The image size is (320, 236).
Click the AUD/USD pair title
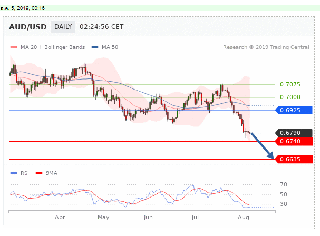28,27
